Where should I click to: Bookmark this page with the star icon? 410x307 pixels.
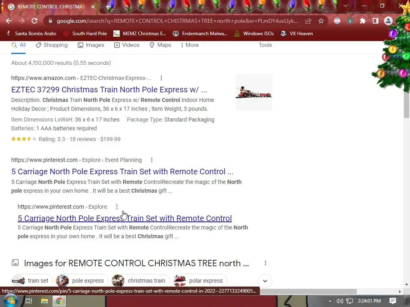coord(321,21)
